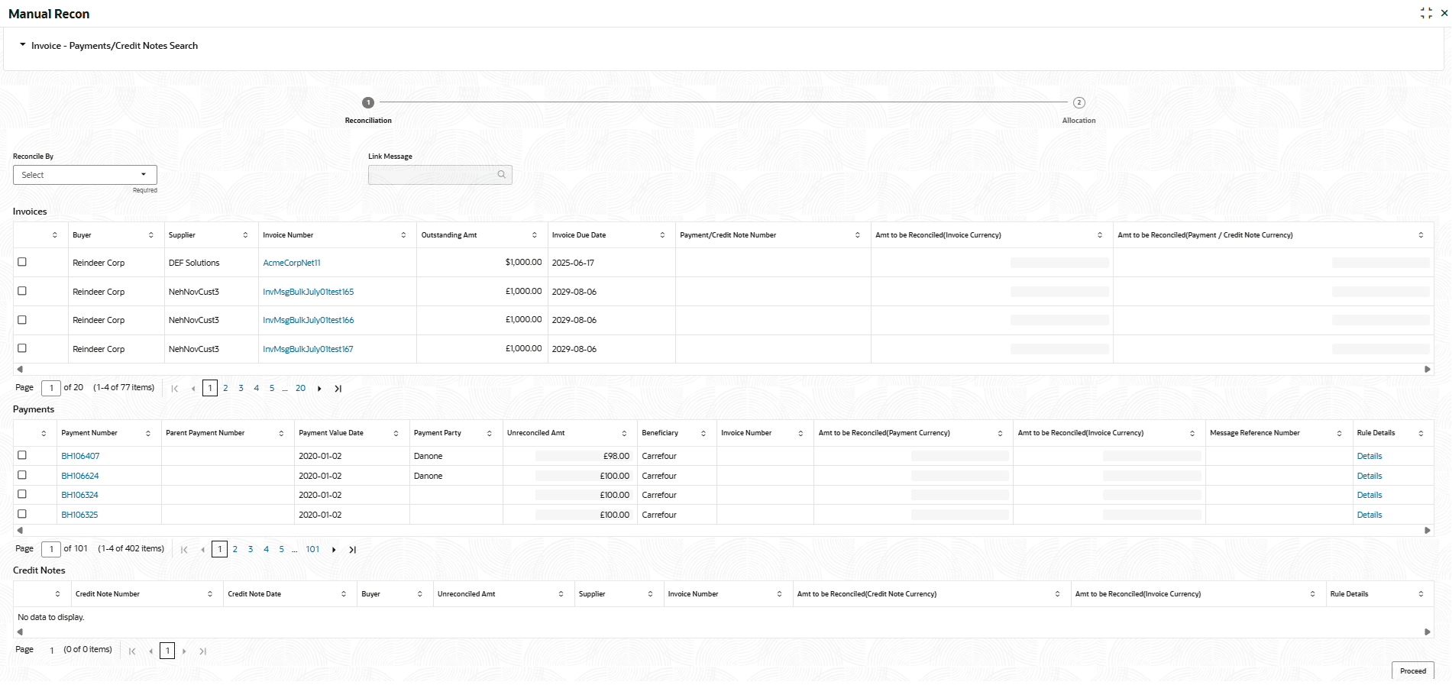Sort Invoices table by Buyer column
Image resolution: width=1452 pixels, height=685 pixels.
151,235
